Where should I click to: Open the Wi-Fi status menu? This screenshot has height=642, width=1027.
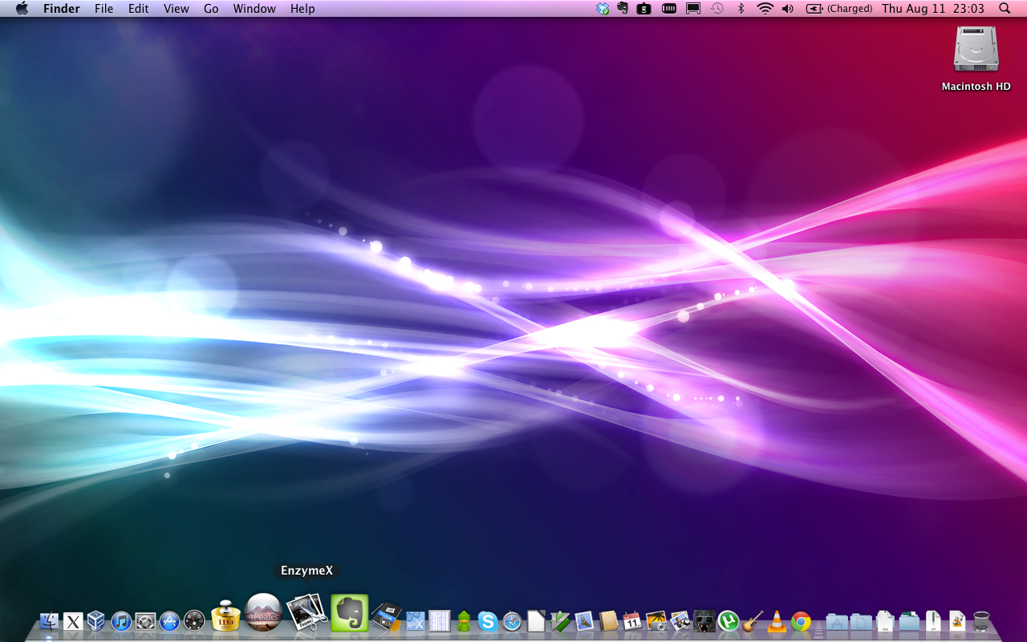pyautogui.click(x=765, y=9)
